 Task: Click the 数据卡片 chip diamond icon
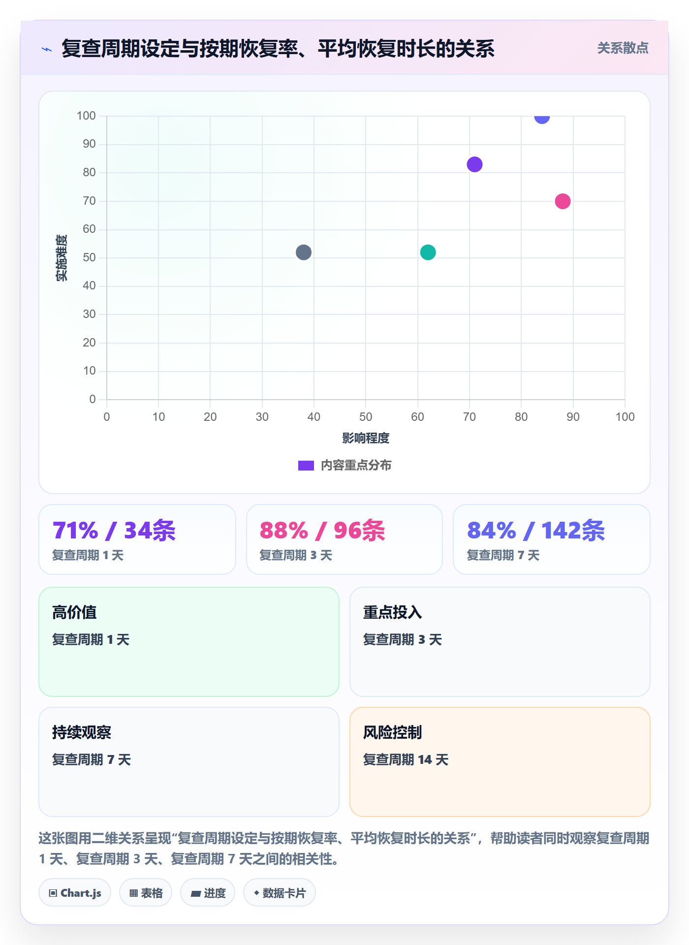(x=256, y=893)
